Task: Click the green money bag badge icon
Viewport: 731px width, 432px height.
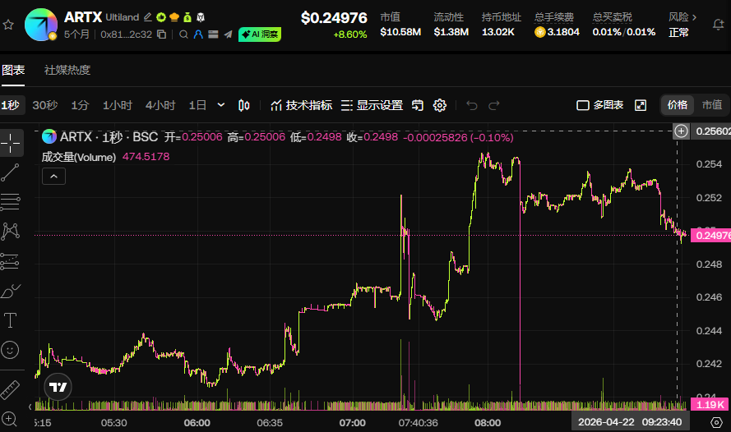Action: (187, 17)
